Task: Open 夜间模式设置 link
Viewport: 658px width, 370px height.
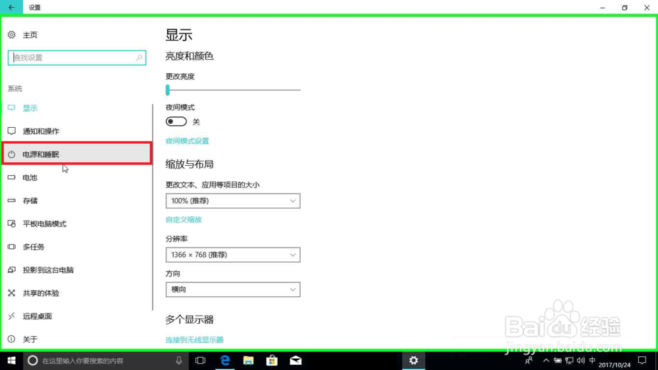Action: [187, 141]
